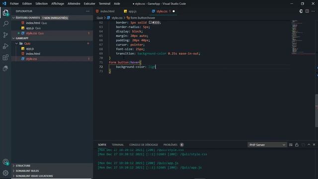Image resolution: width=318 pixels, height=179 pixels.
Task: Open app.js in open editors list
Action: (52, 28)
